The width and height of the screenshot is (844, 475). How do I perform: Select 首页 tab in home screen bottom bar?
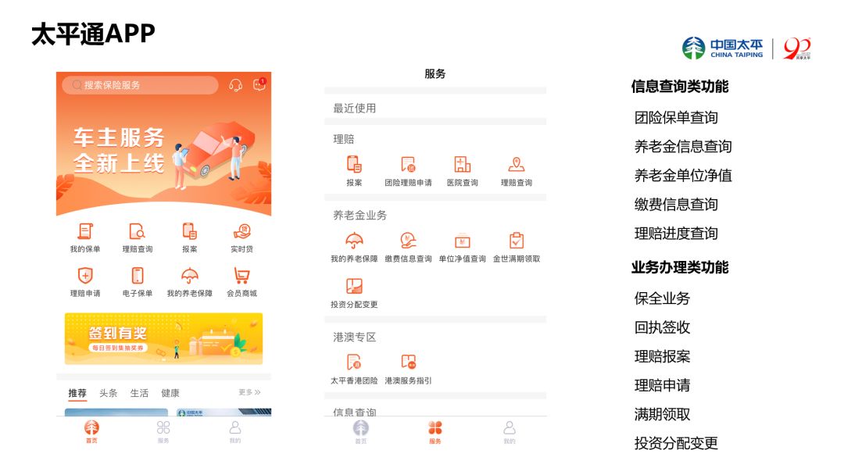point(91,432)
